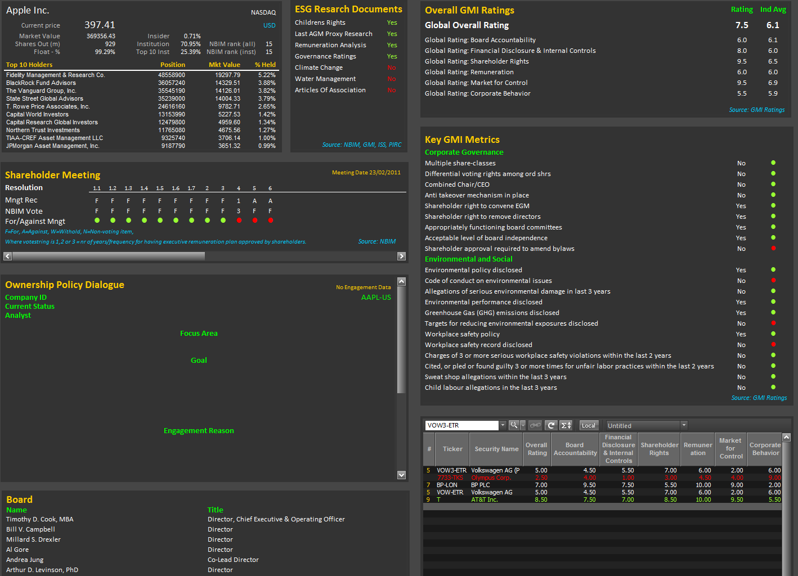Click the USD currency label

270,25
